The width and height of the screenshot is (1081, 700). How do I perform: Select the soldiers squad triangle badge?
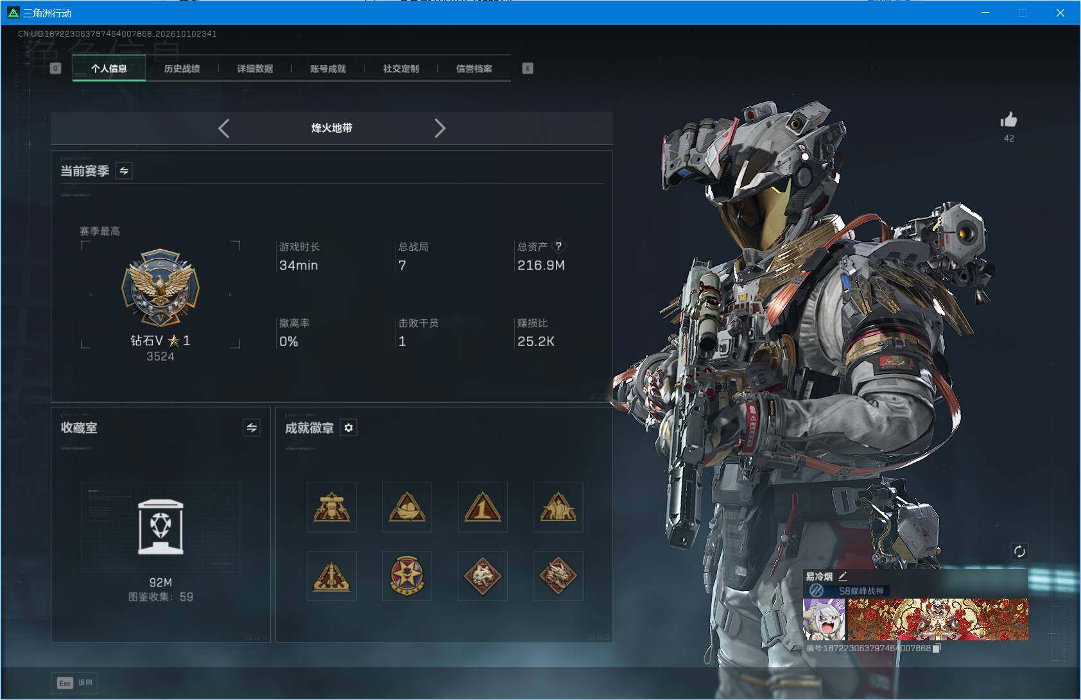coord(558,508)
